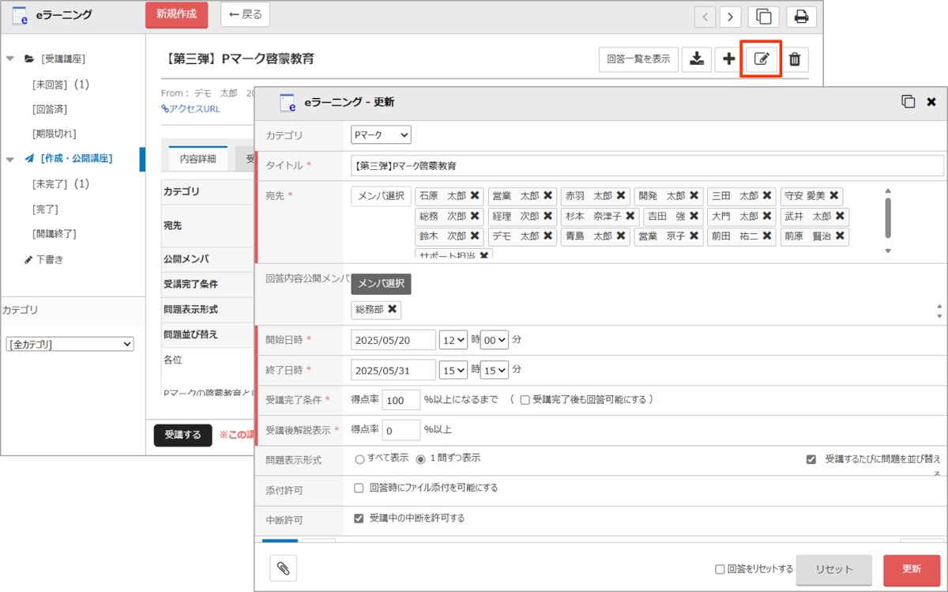Toggle 受講中の中断を許可する checkbox
Image resolution: width=948 pixels, height=592 pixels.
pos(359,518)
